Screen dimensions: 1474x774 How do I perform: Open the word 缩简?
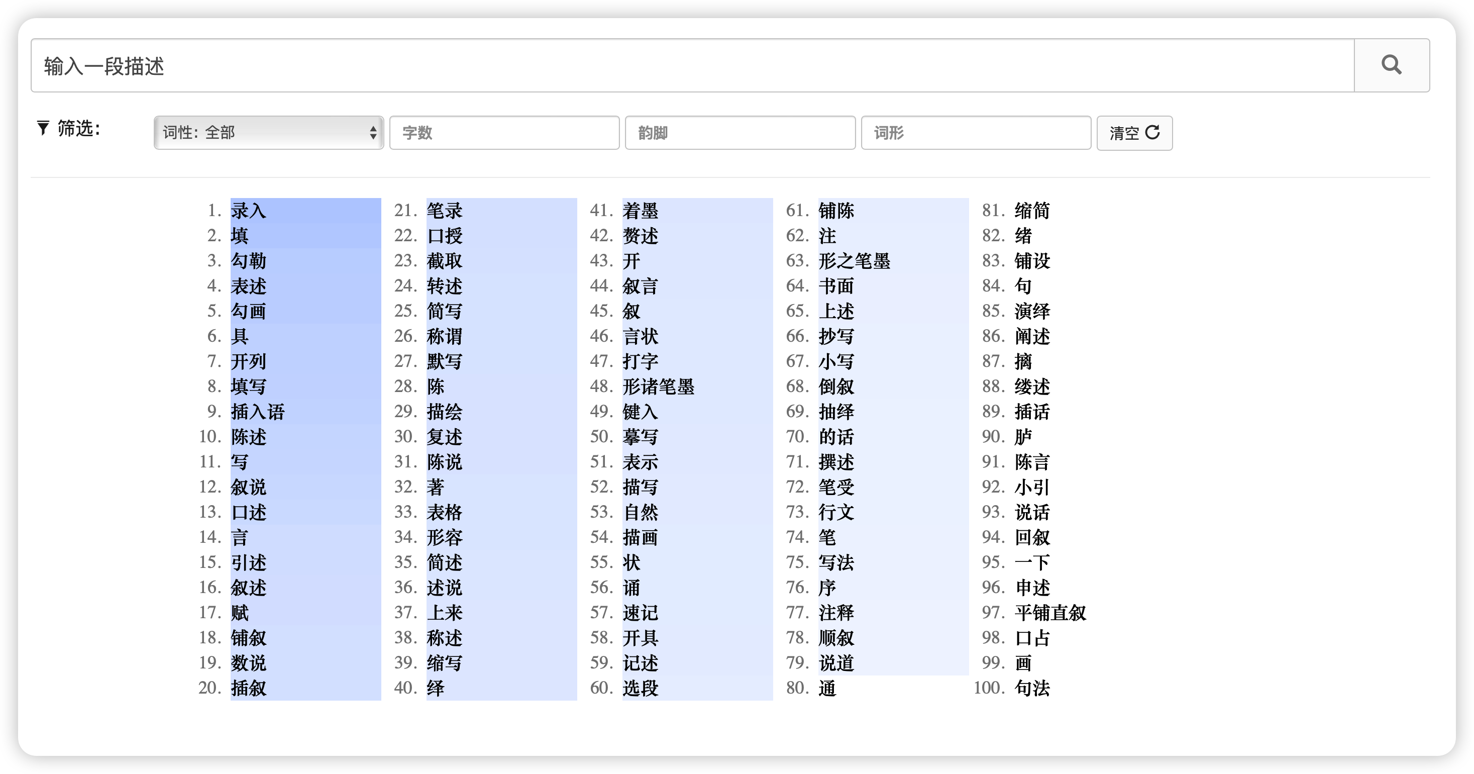point(1032,211)
